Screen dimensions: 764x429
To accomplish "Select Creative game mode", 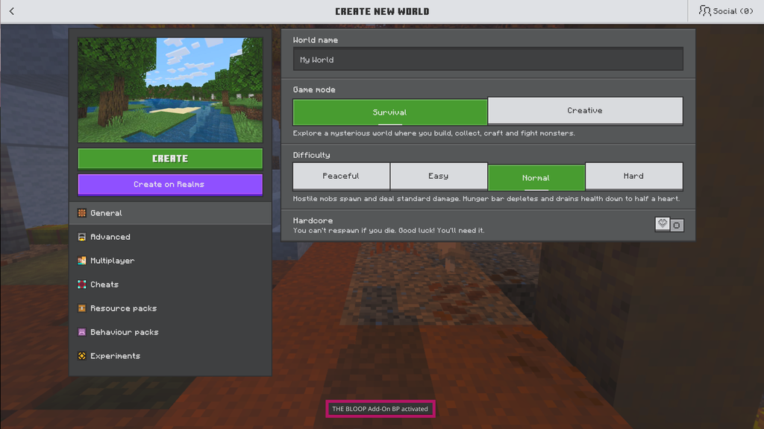I will 585,111.
